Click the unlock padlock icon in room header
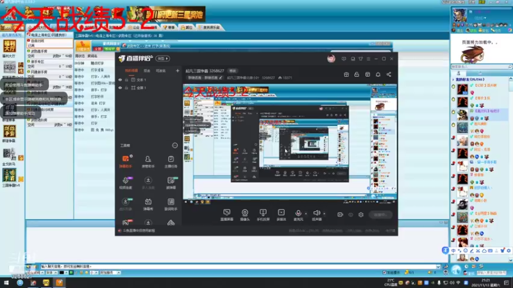Screen dimensions: 513x288 [357, 74]
